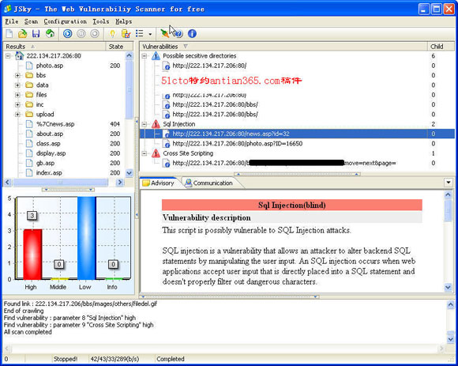This screenshot has width=458, height=366.
Task: Click the red High severity bar
Action: coord(32,255)
